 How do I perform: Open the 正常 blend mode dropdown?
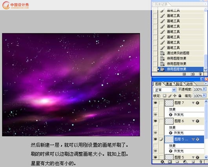pyautogui.click(x=165, y=90)
